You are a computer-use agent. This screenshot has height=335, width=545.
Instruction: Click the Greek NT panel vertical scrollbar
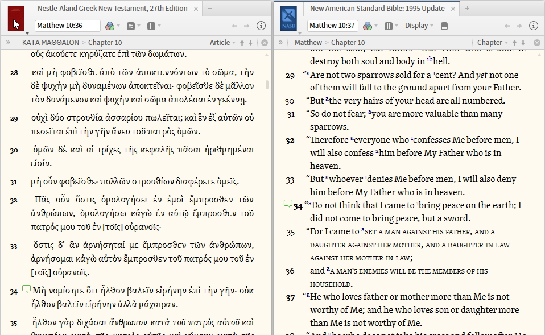267,84
